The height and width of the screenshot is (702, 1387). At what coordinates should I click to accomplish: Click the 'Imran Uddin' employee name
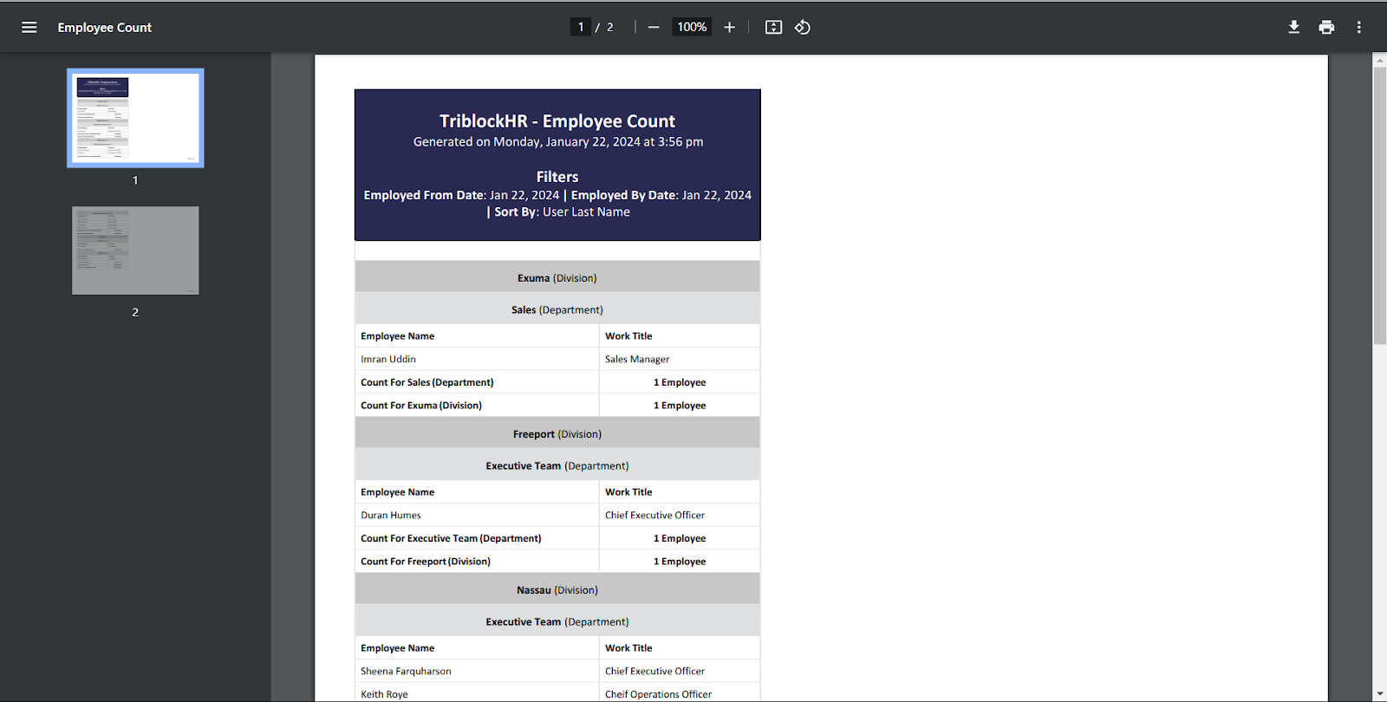[x=388, y=359]
